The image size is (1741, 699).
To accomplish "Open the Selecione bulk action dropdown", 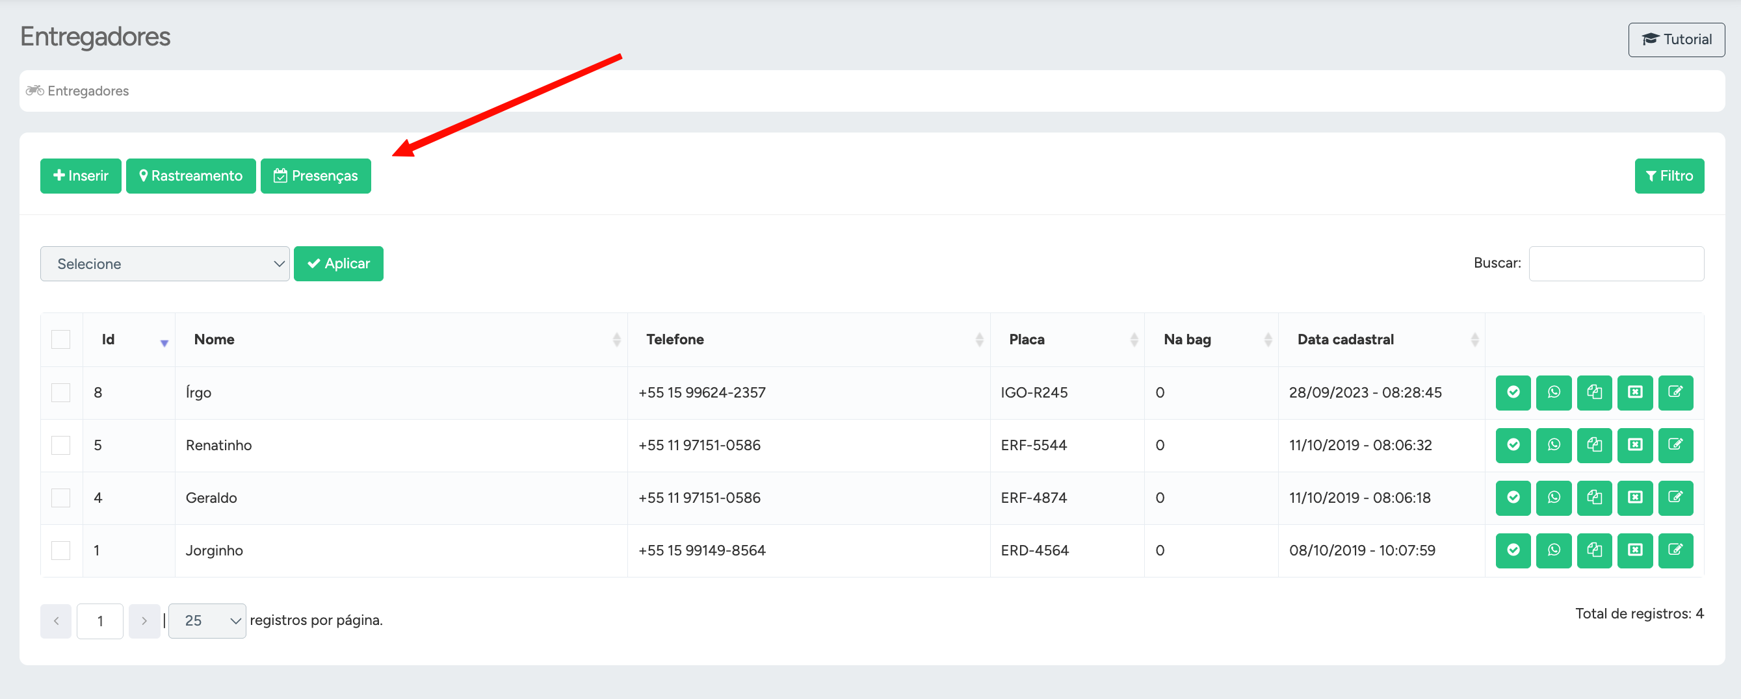I will [164, 263].
